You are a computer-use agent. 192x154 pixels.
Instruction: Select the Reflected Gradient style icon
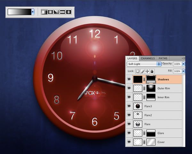pos(62,12)
